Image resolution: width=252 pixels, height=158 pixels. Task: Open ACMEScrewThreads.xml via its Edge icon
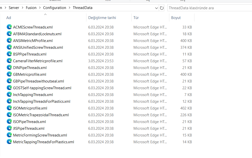(x=9, y=27)
